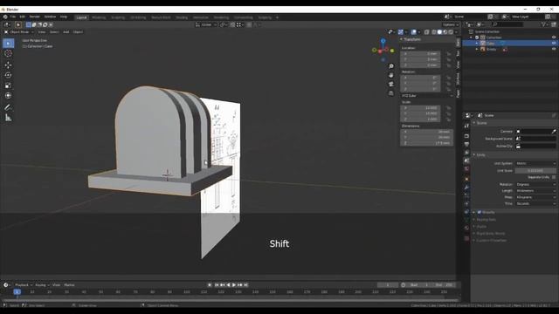This screenshot has width=559, height=314.
Task: Open Tool properties tab icon
Action: (466, 126)
